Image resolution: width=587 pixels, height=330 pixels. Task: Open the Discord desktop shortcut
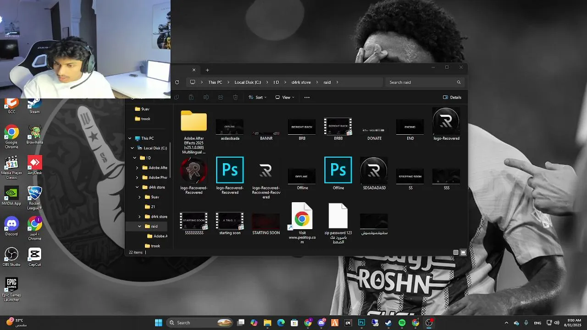11,226
